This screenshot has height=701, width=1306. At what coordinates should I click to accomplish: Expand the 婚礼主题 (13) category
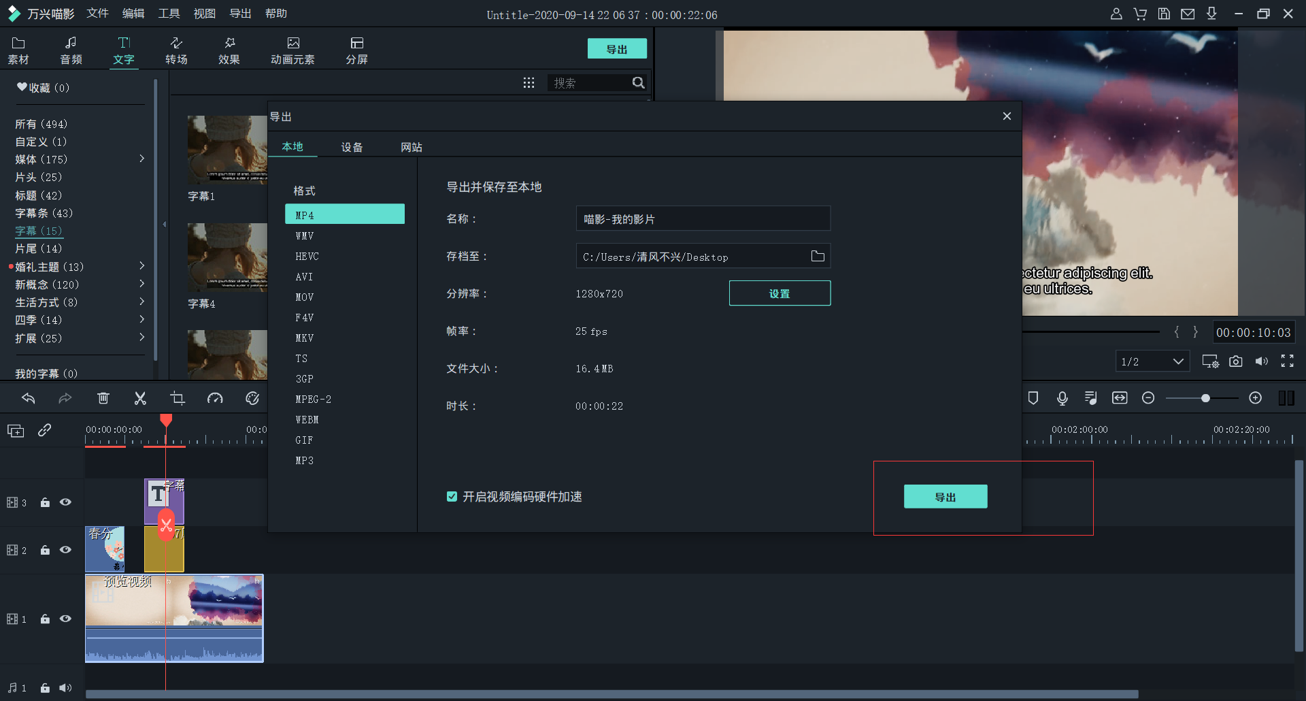pos(141,265)
